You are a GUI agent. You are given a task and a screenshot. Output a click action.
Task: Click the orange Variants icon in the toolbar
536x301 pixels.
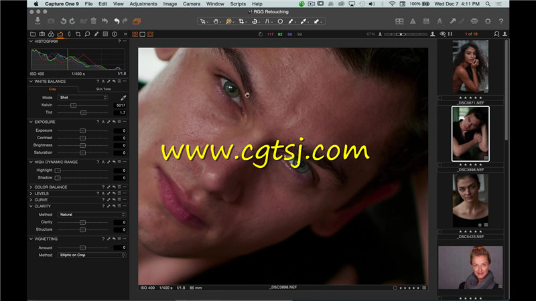coord(137,21)
